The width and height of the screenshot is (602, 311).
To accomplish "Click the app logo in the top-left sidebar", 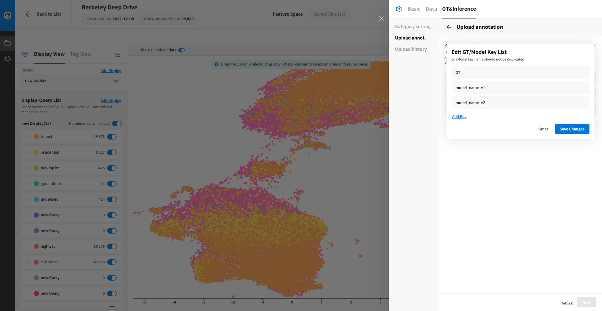I will 8,15.
